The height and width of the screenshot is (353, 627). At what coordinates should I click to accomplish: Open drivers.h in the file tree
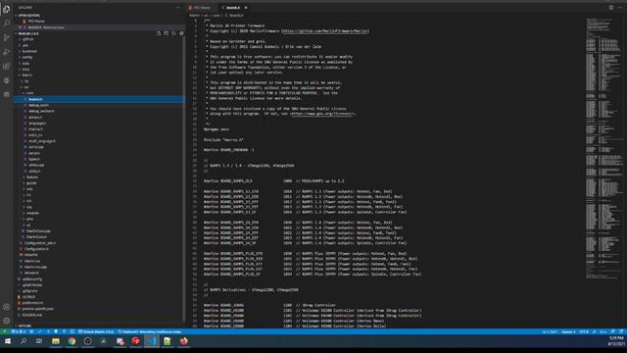pos(35,118)
